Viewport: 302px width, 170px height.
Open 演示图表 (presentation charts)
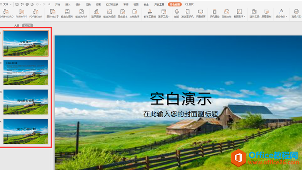pos(96,14)
